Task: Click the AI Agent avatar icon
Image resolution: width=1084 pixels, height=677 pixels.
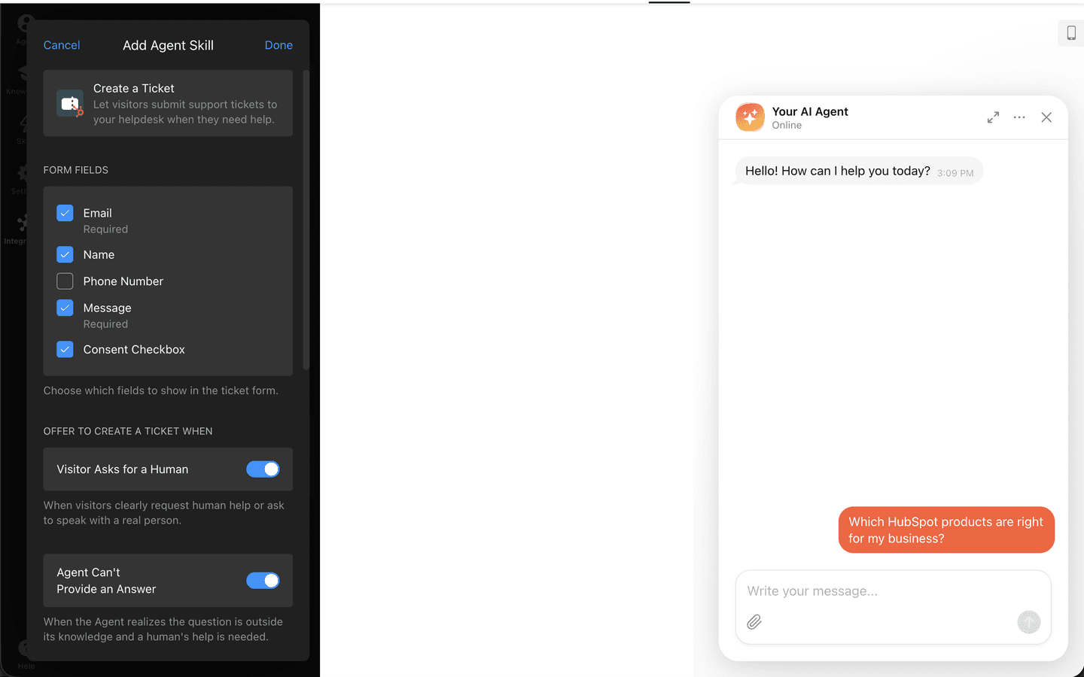Action: tap(750, 117)
